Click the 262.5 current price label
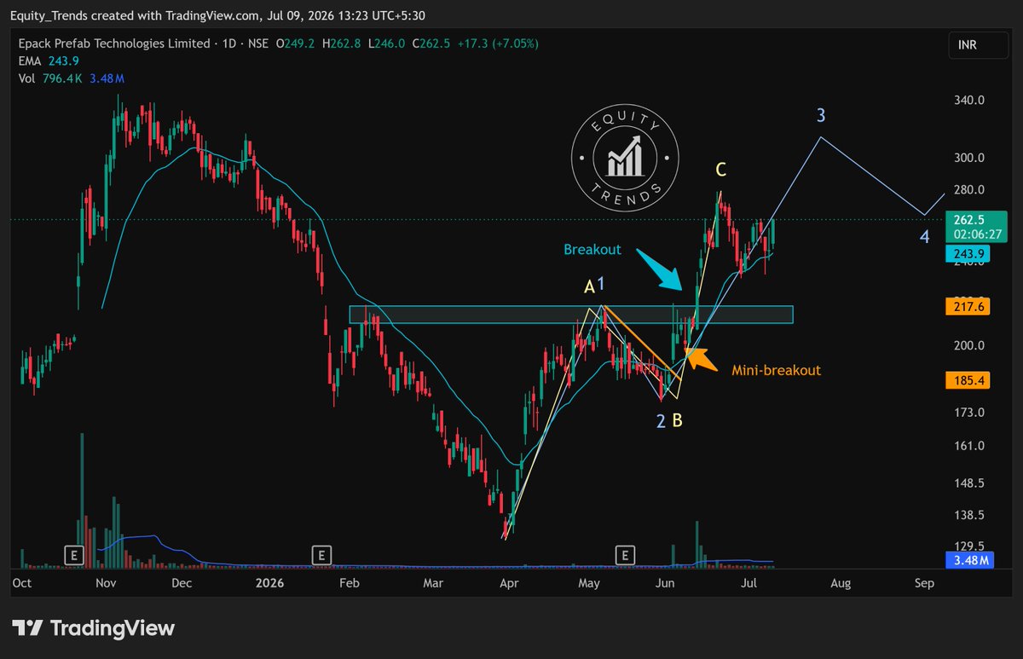 [969, 220]
